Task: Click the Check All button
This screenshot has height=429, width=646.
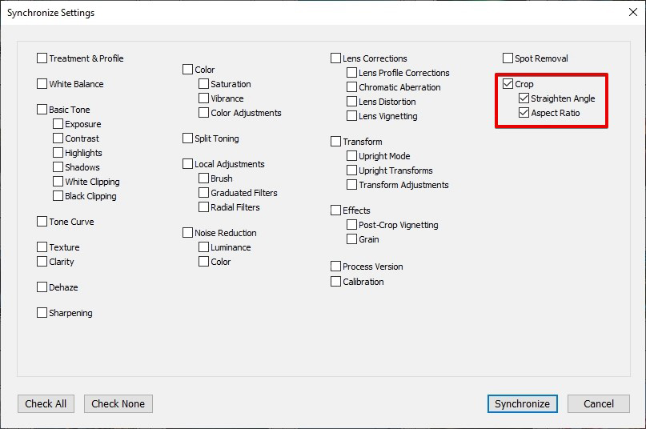Action: pyautogui.click(x=46, y=403)
